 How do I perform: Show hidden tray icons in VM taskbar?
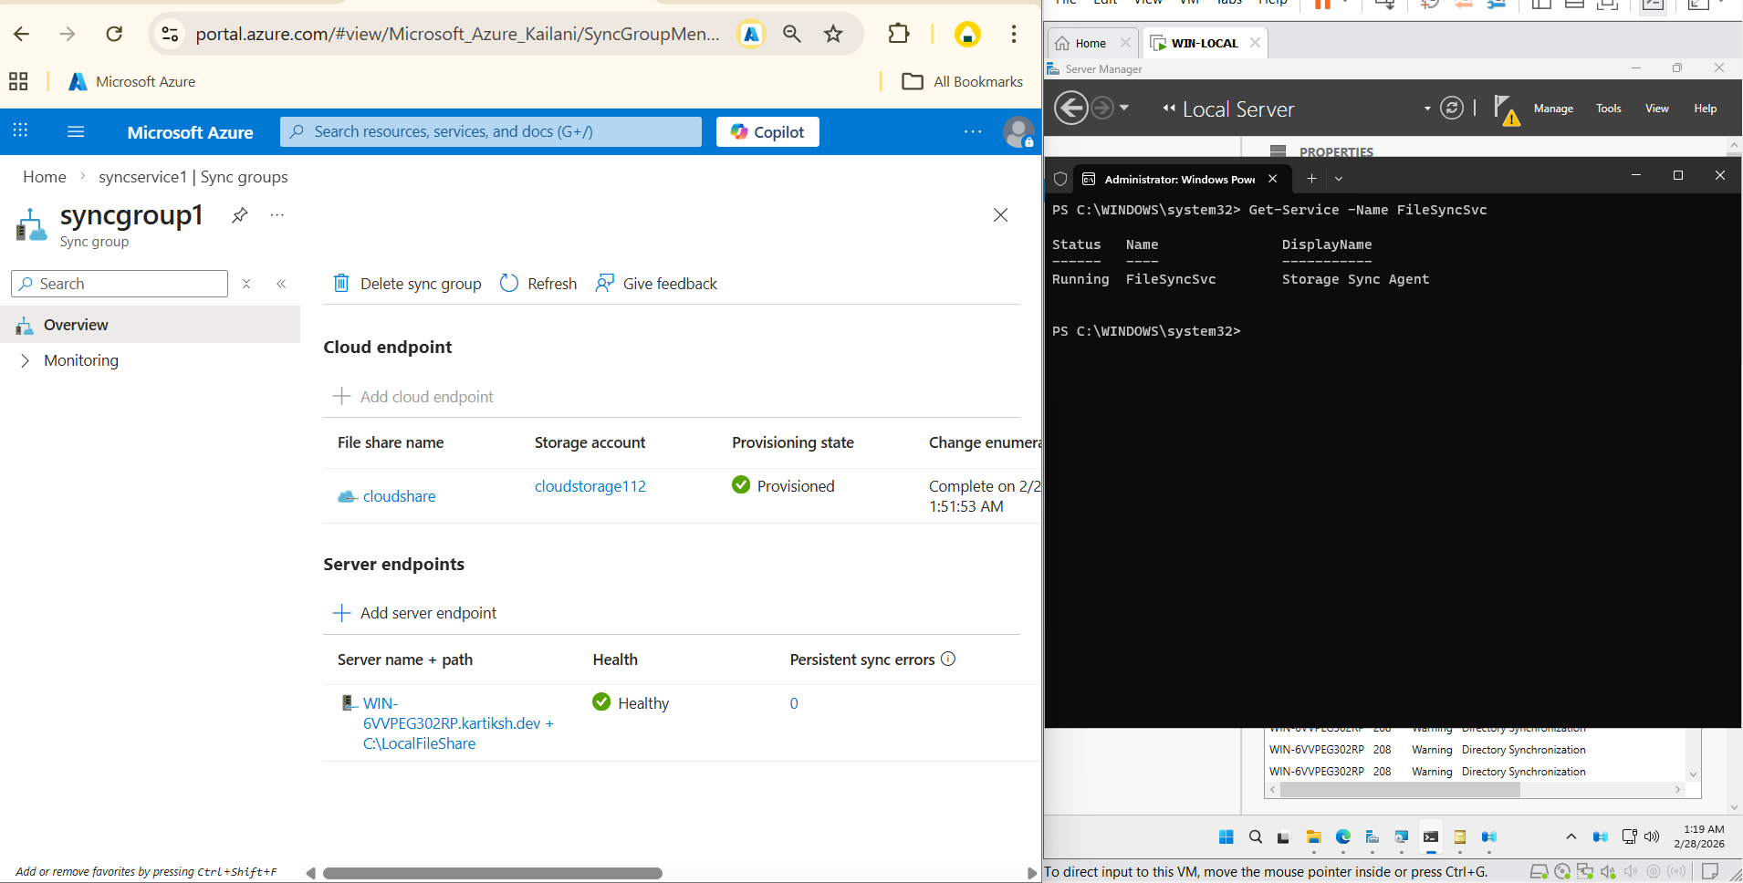pos(1571,837)
